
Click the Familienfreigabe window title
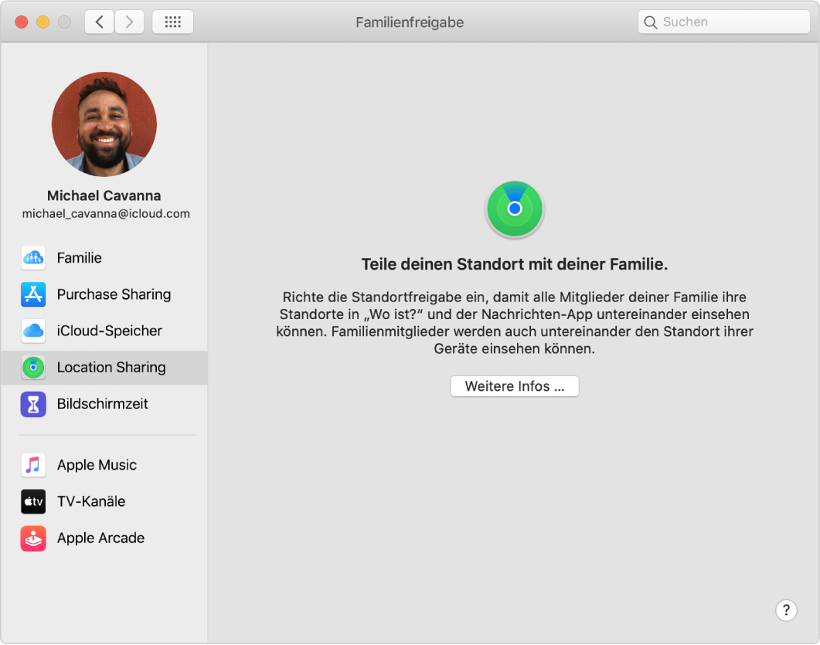coord(410,22)
